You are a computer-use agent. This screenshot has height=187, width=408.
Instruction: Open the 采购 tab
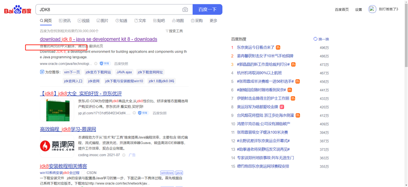197,21
